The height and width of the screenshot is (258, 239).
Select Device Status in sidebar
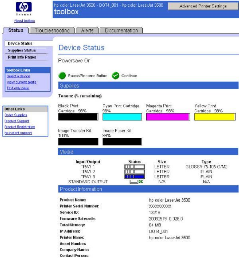[x=28, y=43]
